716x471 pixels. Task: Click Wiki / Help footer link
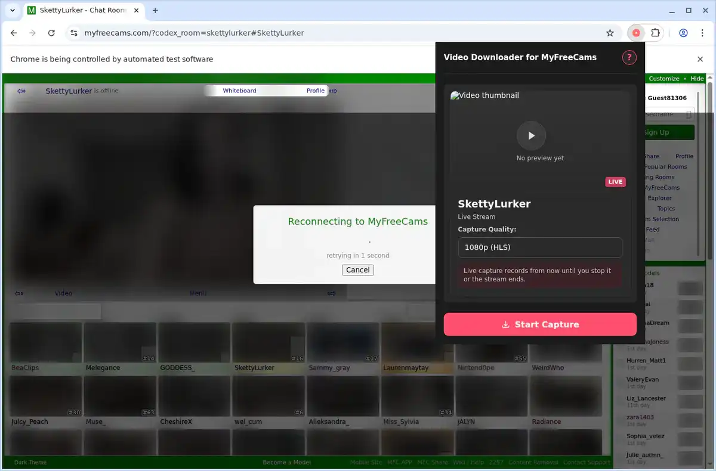468,462
